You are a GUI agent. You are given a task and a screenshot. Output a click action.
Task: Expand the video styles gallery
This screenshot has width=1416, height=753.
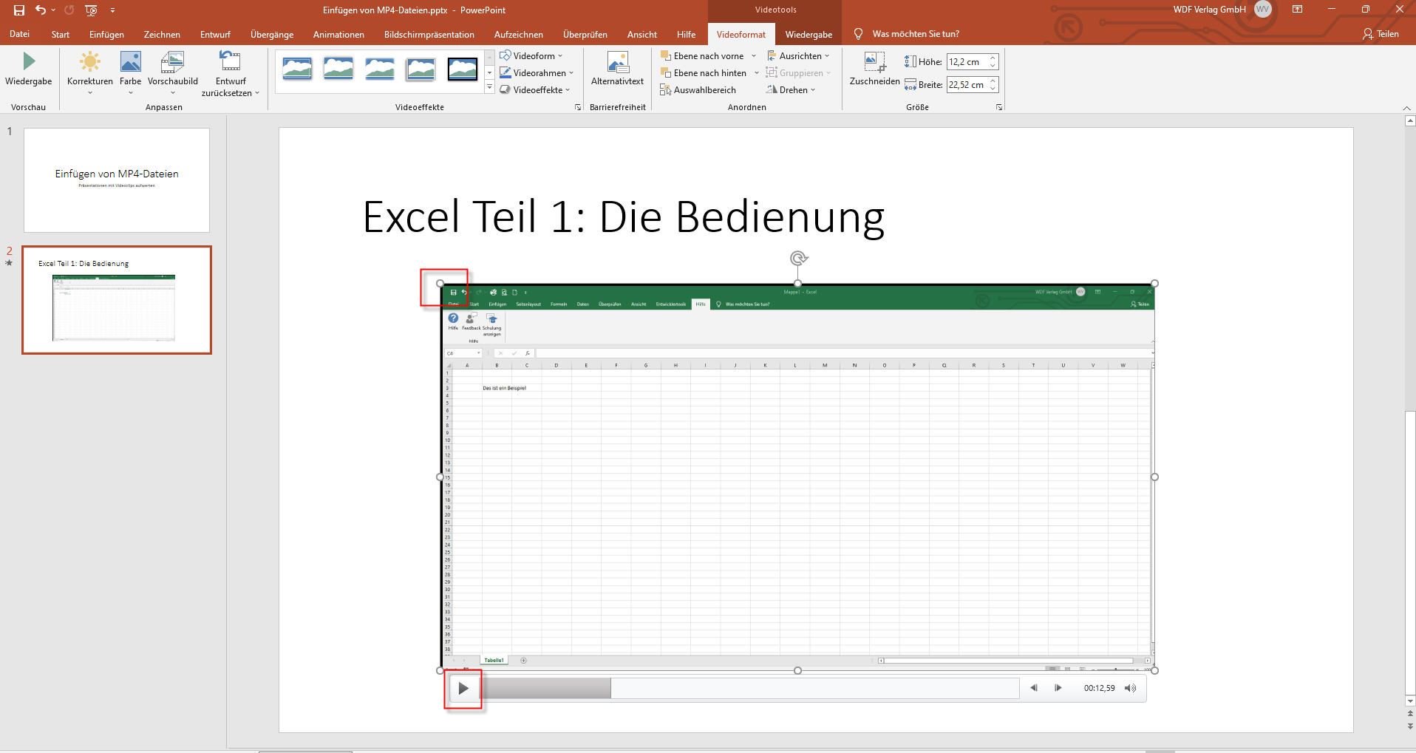(489, 87)
